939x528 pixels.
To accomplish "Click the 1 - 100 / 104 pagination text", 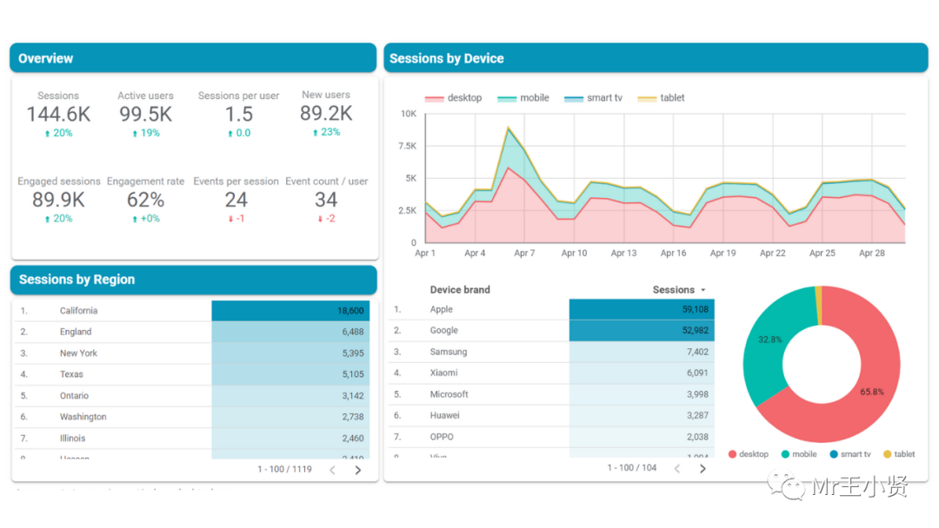I will (x=632, y=467).
